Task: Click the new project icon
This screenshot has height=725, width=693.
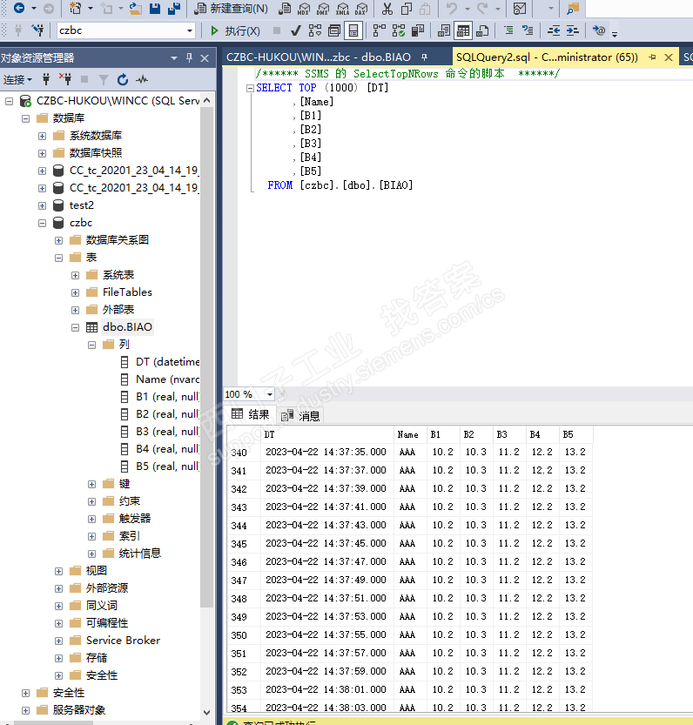Action: point(75,8)
